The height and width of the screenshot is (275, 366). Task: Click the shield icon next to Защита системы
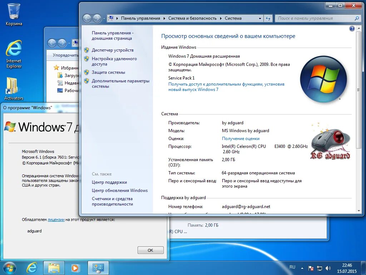pyautogui.click(x=86, y=72)
